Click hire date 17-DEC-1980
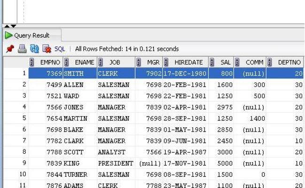Image resolution: width=305 pixels, height=188 pixels. point(185,73)
